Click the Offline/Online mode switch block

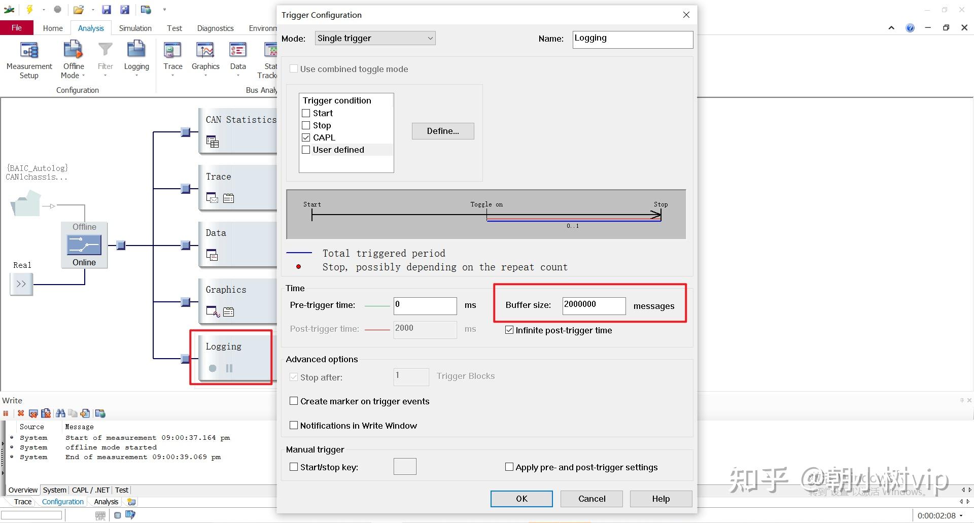click(84, 245)
